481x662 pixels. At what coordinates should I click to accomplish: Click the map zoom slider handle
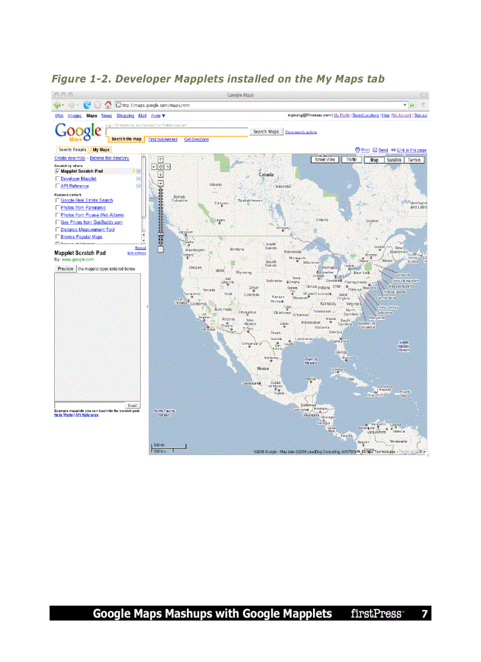point(160,233)
